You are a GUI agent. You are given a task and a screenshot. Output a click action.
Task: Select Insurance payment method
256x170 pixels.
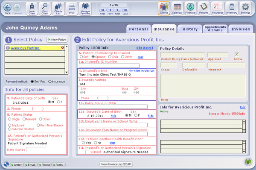pos(50,82)
